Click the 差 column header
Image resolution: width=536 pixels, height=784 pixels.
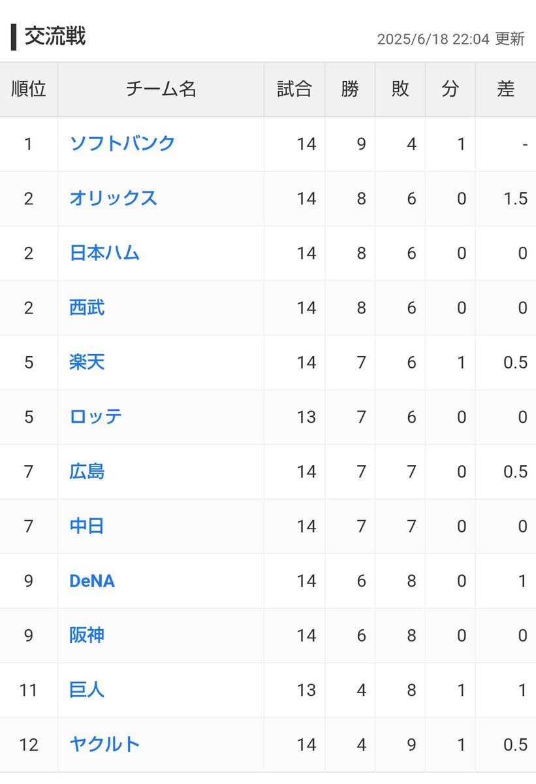(506, 90)
